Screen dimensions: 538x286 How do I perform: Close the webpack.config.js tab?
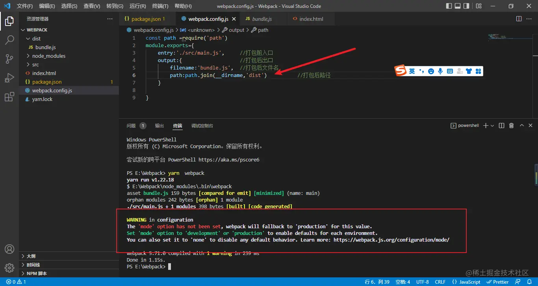pyautogui.click(x=234, y=19)
